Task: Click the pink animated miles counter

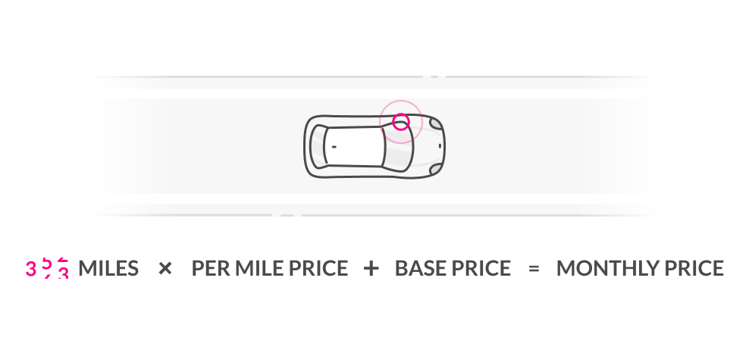Action: pos(47,268)
